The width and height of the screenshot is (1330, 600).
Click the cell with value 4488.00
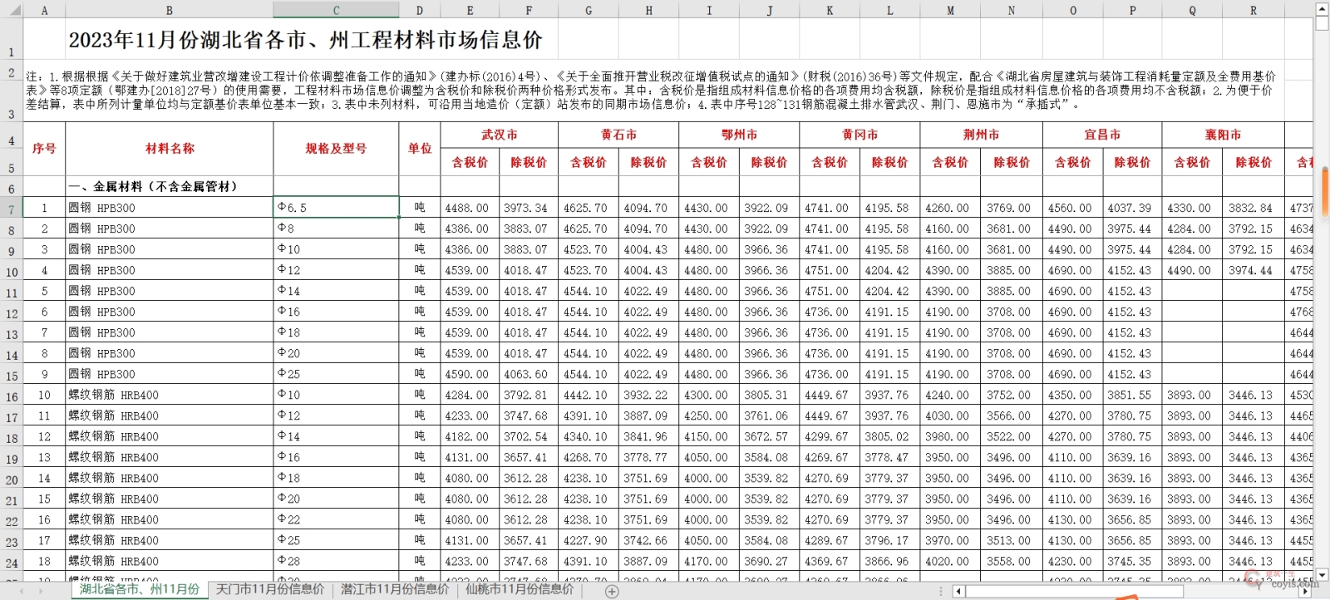[470, 208]
